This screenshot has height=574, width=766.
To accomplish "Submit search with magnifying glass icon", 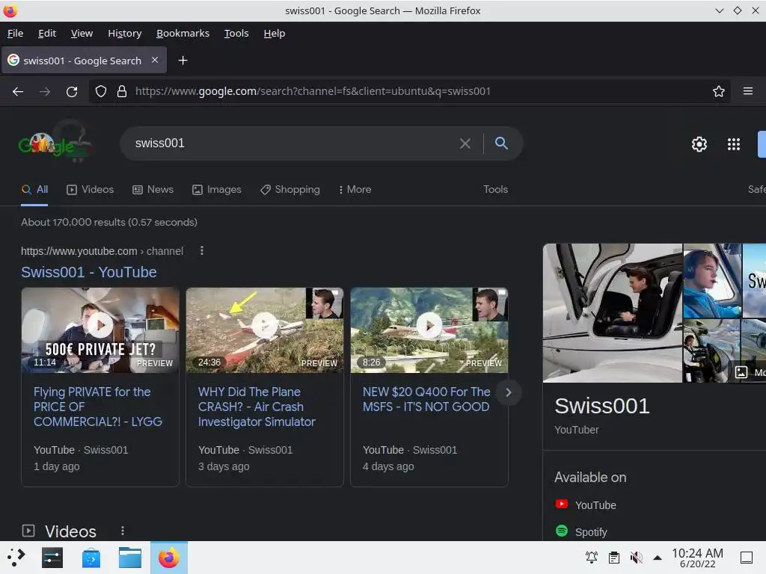I will click(x=501, y=143).
